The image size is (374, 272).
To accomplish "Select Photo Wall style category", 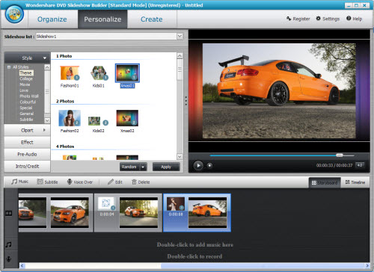I will coord(29,96).
